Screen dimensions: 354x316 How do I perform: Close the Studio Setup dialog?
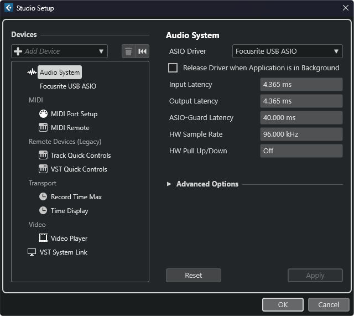(x=345, y=8)
